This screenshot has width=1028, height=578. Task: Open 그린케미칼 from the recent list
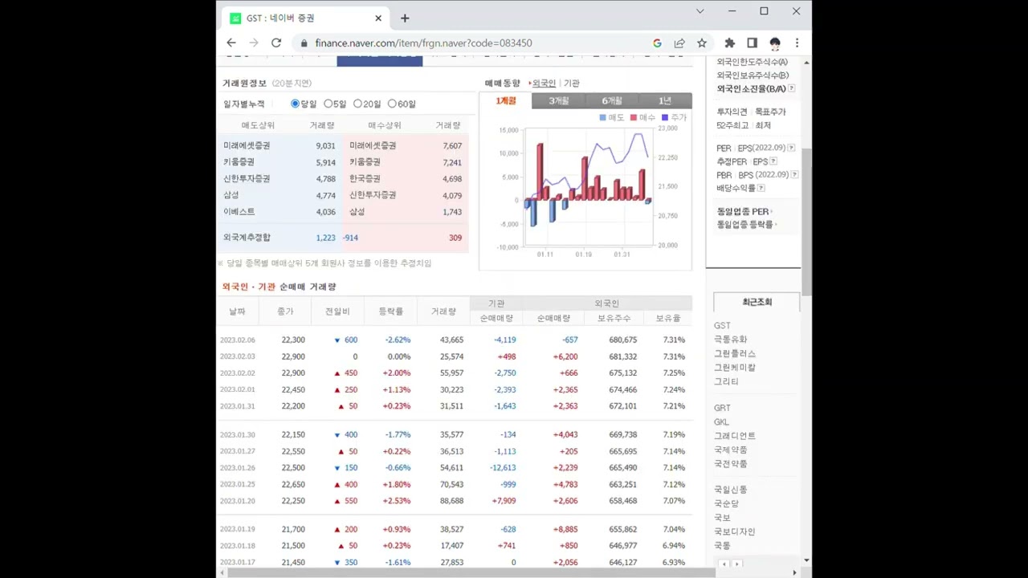point(735,368)
